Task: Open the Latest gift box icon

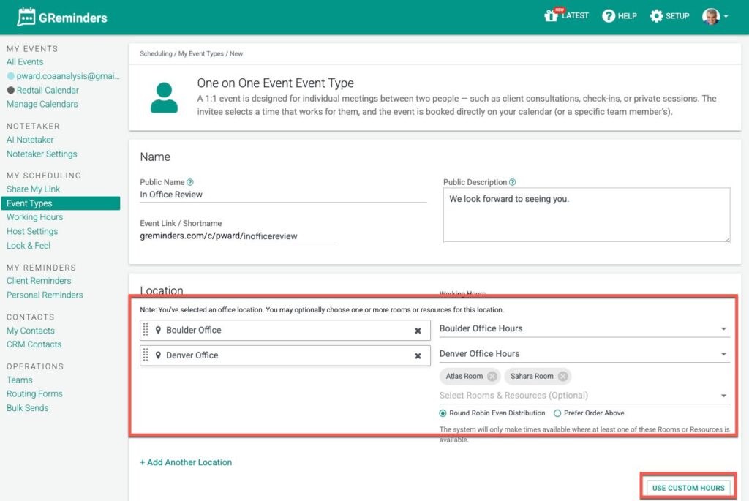Action: click(x=552, y=15)
